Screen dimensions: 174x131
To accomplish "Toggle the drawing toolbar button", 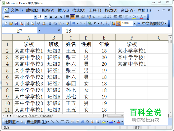I will click(118, 23).
